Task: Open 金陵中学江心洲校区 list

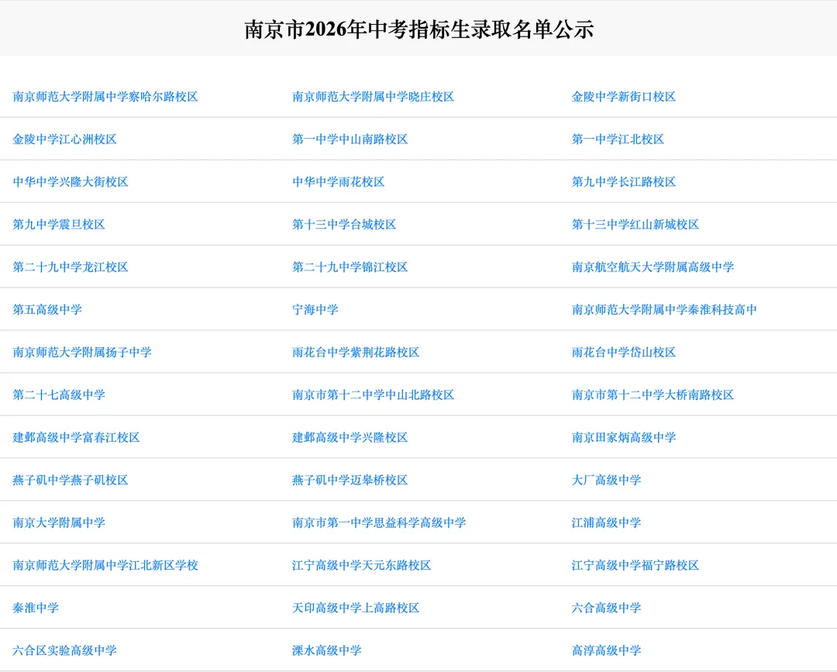Action: (x=64, y=140)
